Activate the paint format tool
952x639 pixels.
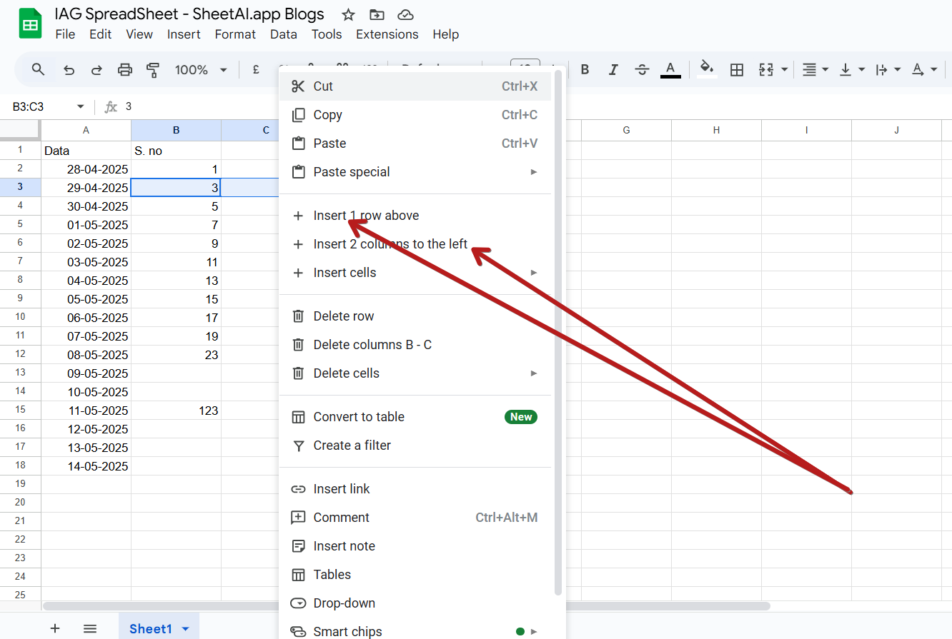point(153,69)
